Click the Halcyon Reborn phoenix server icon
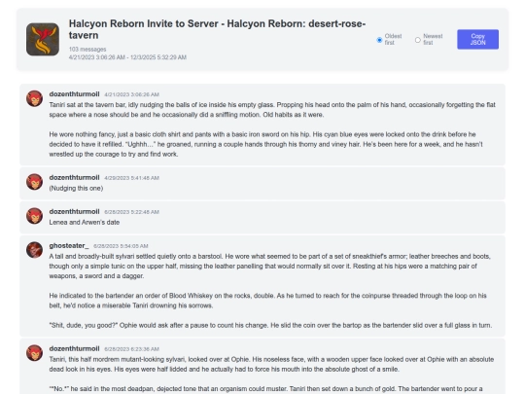This screenshot has height=394, width=525. click(x=43, y=39)
